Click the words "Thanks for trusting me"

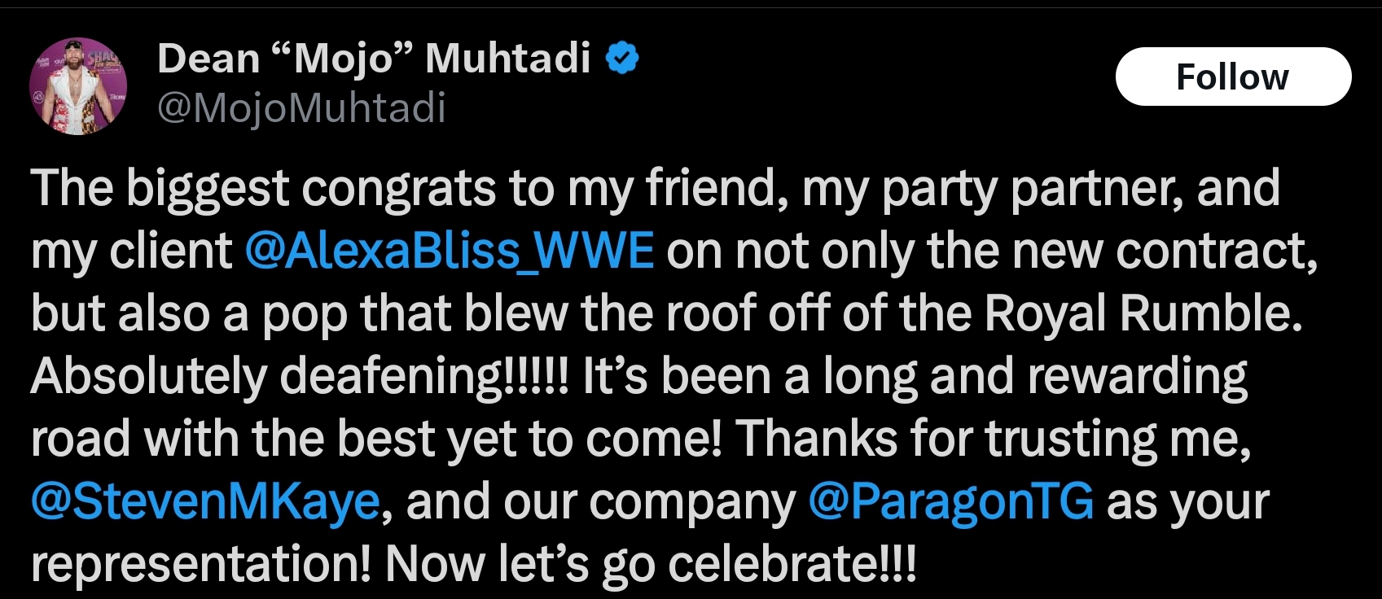click(x=993, y=439)
